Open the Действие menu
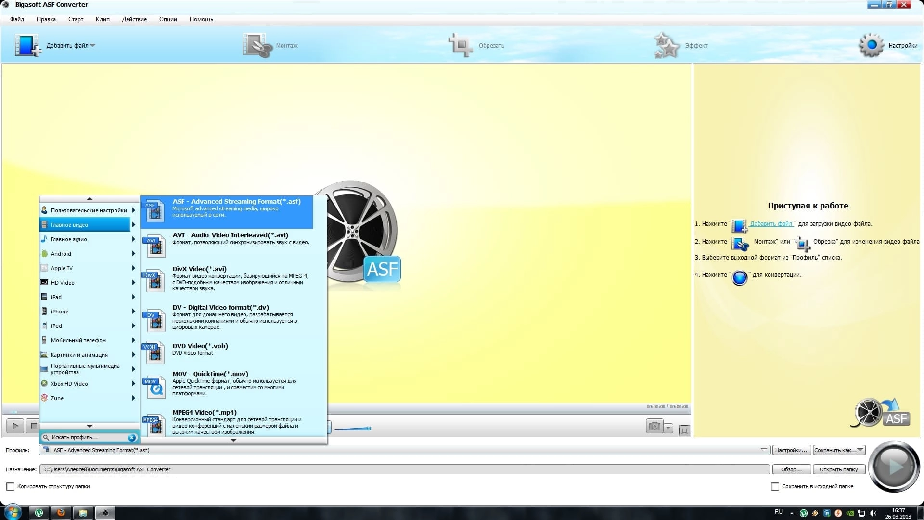924x520 pixels. (134, 19)
